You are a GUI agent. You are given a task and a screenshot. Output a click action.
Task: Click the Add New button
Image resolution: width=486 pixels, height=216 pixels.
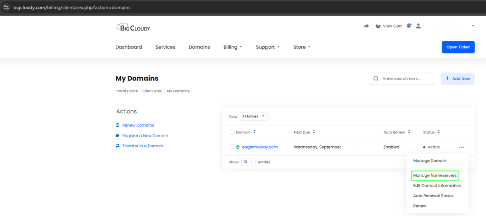click(458, 78)
